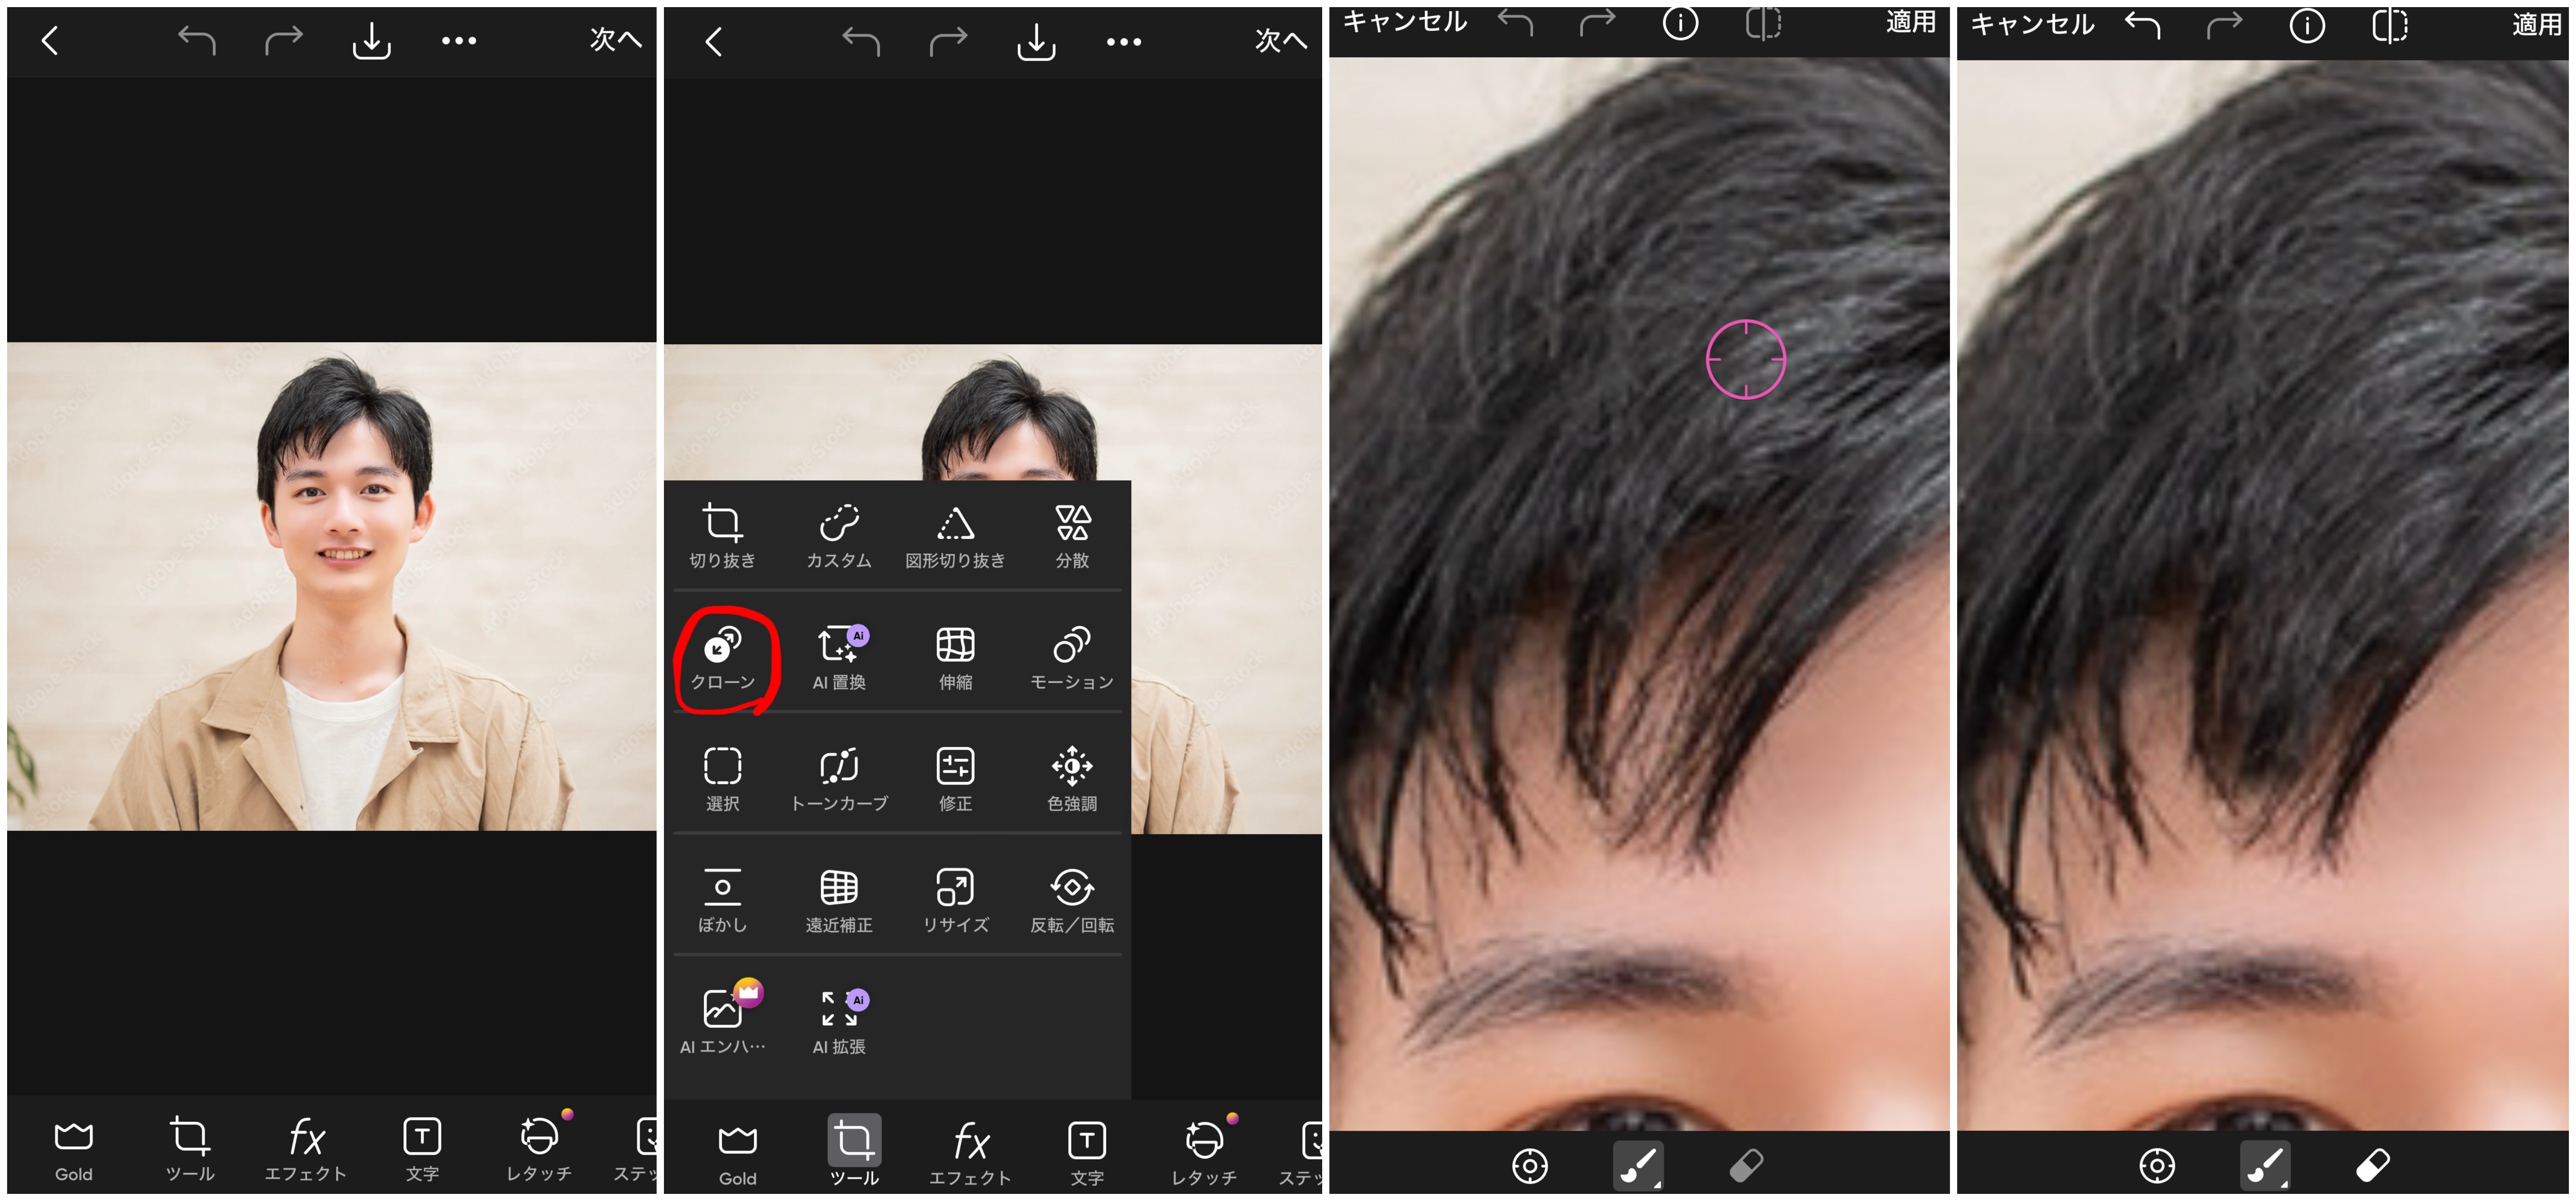Open the モーション motion tool
Screen dimensions: 2576x1201
1072,658
